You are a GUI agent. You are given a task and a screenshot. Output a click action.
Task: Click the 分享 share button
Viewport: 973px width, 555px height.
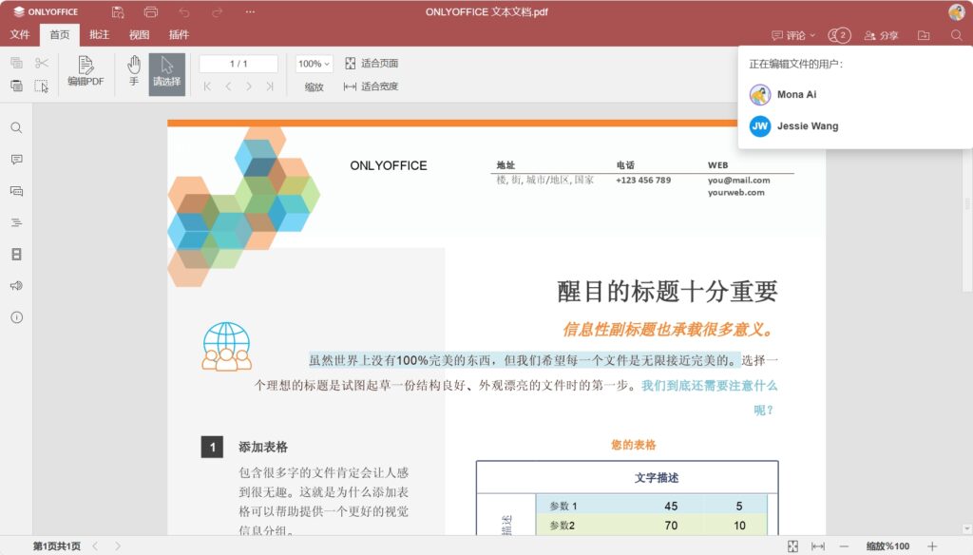[881, 35]
